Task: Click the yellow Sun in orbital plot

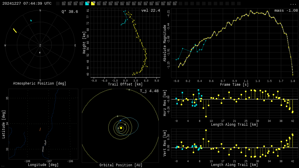Action: 121,128
